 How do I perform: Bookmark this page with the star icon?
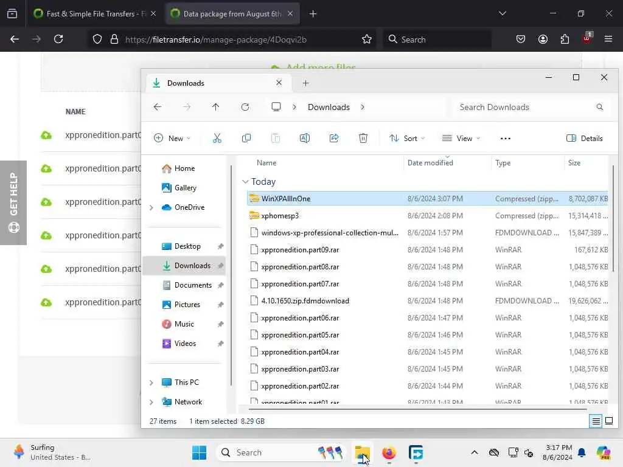tap(367, 40)
